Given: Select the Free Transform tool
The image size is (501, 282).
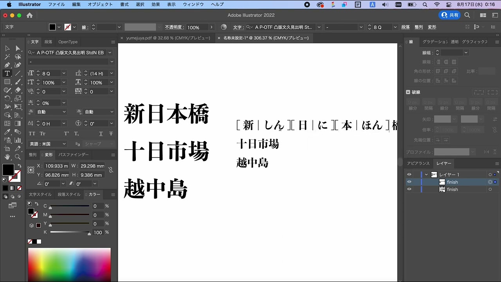Looking at the screenshot, I should [x=18, y=107].
